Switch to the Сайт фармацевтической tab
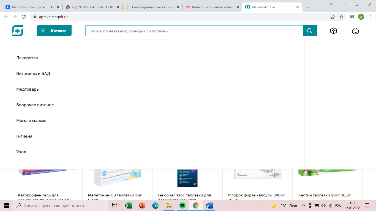Screen dimensions: 376x211 tap(152, 7)
